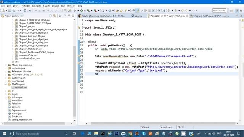Open the Run menu
Screen dimensions: 244x137
coord(63,6)
